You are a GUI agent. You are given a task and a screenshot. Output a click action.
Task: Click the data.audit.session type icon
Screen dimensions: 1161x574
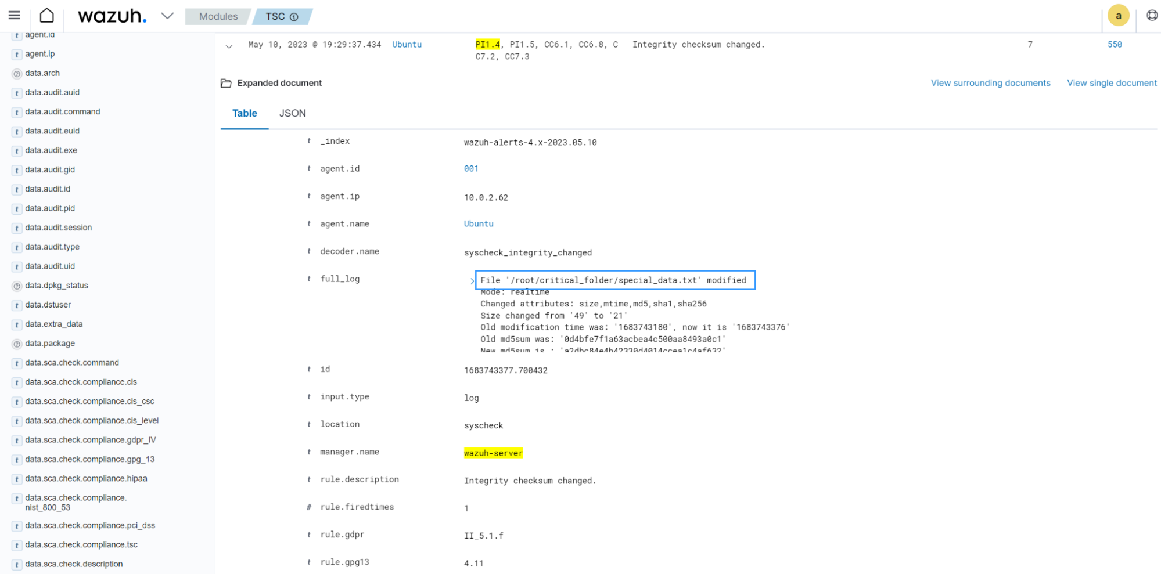tap(17, 228)
